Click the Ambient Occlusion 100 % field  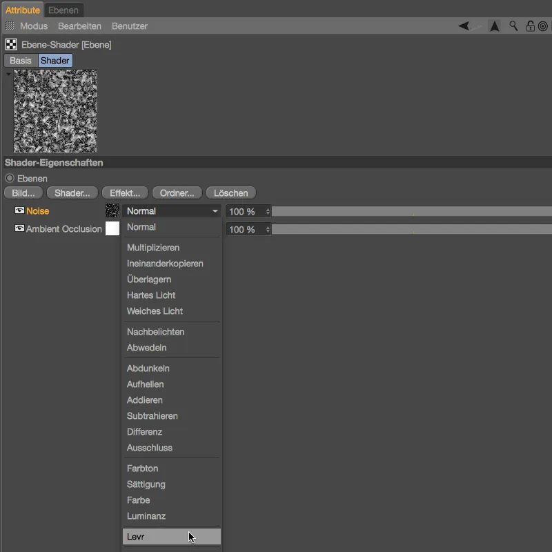[246, 230]
